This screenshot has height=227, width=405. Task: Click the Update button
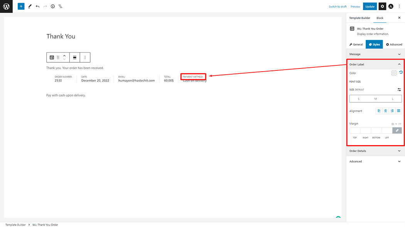(x=370, y=7)
